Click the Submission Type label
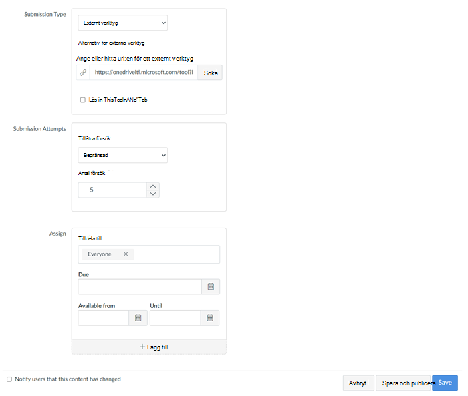Image resolution: width=468 pixels, height=396 pixels. (45, 14)
